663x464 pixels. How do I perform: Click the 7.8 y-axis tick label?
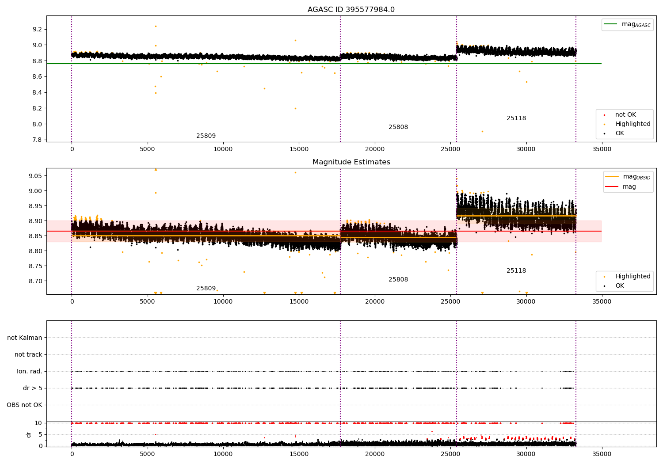pos(38,140)
